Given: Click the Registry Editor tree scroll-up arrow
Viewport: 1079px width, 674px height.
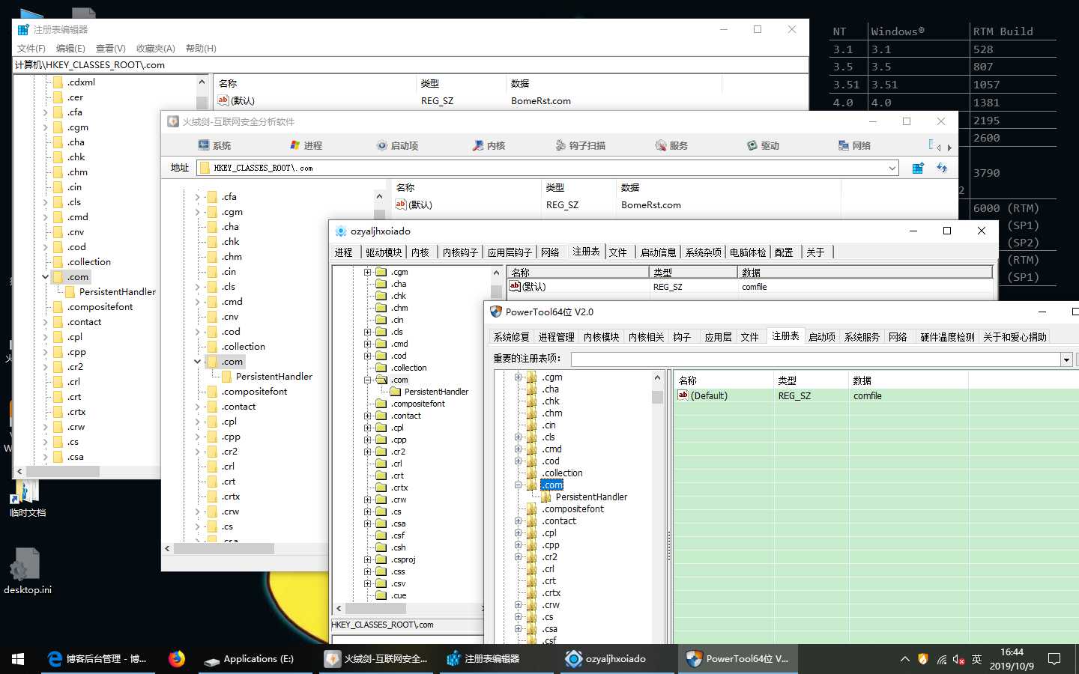Looking at the screenshot, I should tap(202, 82).
